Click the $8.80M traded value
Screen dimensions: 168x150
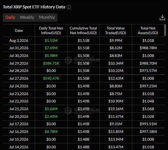[x=116, y=86]
